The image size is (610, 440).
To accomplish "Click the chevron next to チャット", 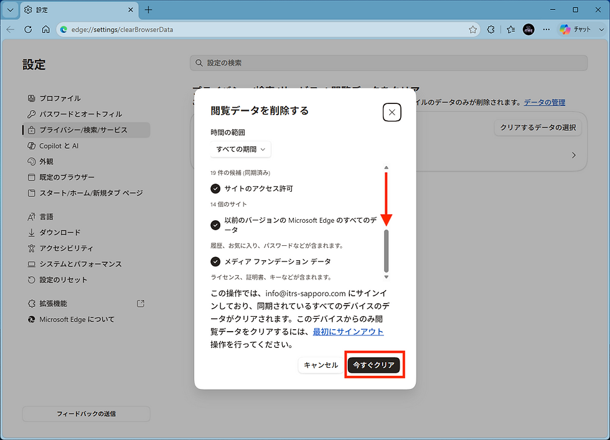I will (x=601, y=30).
